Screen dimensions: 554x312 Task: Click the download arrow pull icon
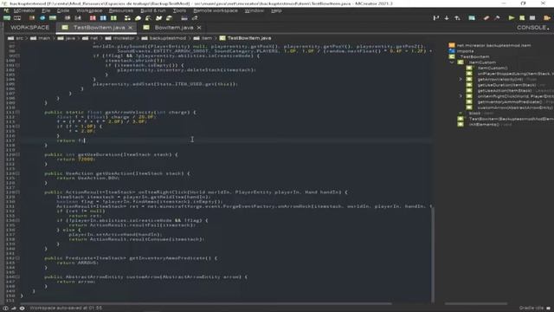pyautogui.click(x=447, y=17)
